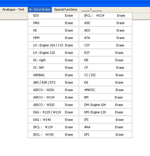This screenshot has height=156, width=150.
Task: Select the DFI Erase entry
Action: 105,135
